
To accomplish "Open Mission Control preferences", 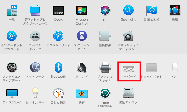I will [82, 10].
